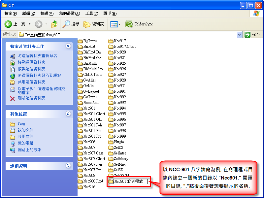The width and height of the screenshot is (264, 198).
Task: Select the BirFind.Bg folder
Action: point(92,52)
